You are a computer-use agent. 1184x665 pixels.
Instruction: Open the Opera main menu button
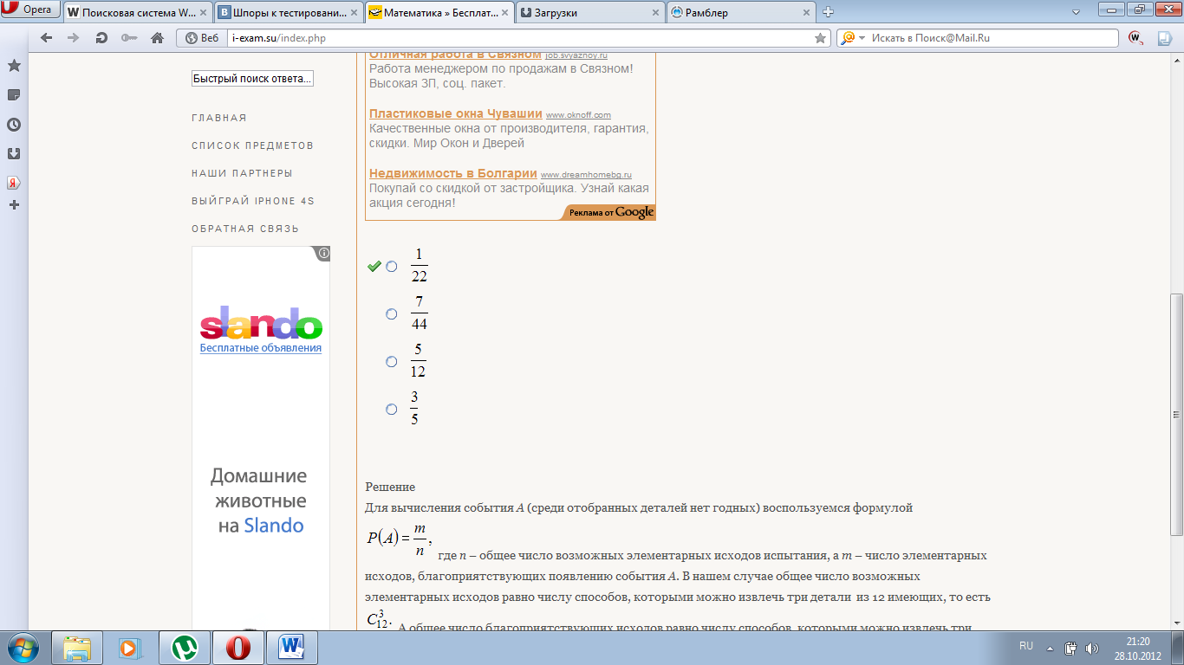coord(31,10)
